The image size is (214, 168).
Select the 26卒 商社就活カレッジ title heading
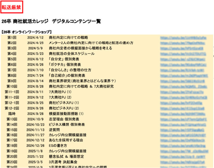[51, 21]
